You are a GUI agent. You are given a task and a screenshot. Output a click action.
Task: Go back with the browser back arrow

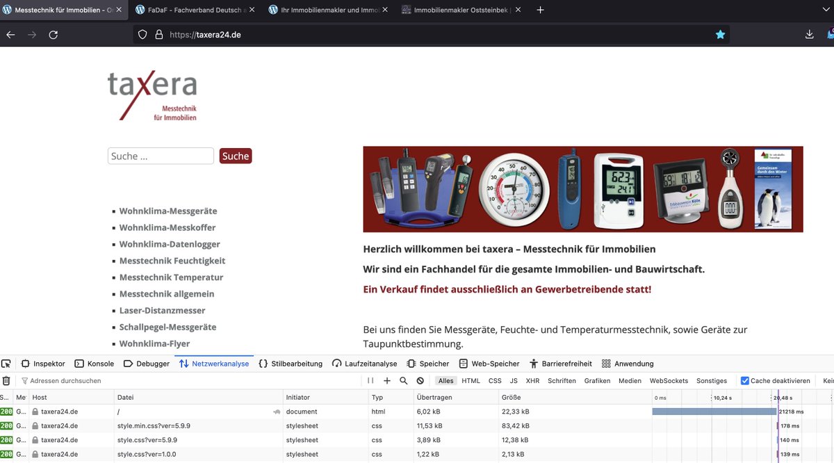10,35
